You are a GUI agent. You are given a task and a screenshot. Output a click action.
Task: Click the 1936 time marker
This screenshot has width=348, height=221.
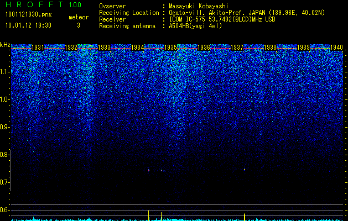coord(204,48)
